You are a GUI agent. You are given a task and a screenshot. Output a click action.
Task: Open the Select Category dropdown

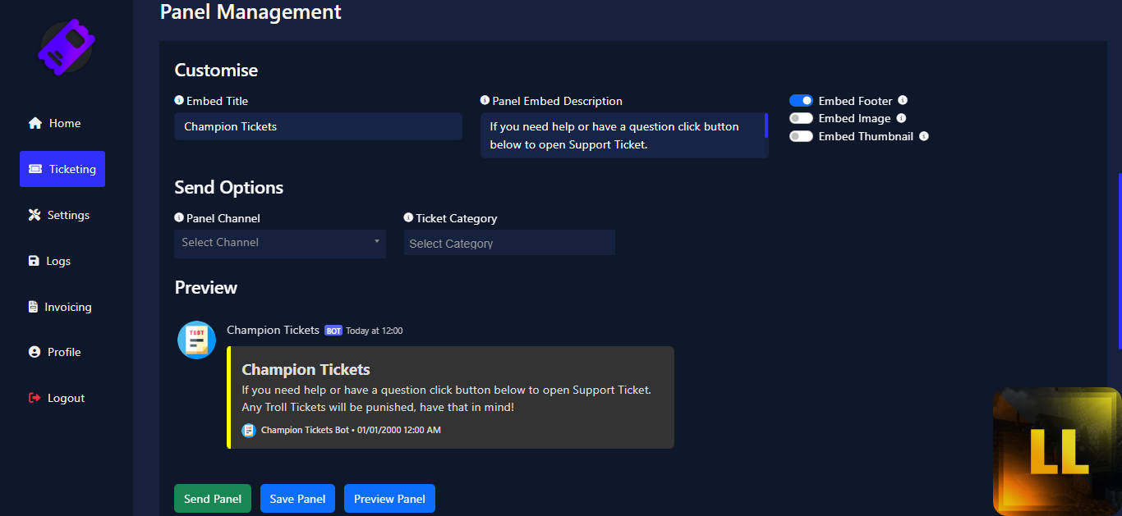click(x=509, y=243)
